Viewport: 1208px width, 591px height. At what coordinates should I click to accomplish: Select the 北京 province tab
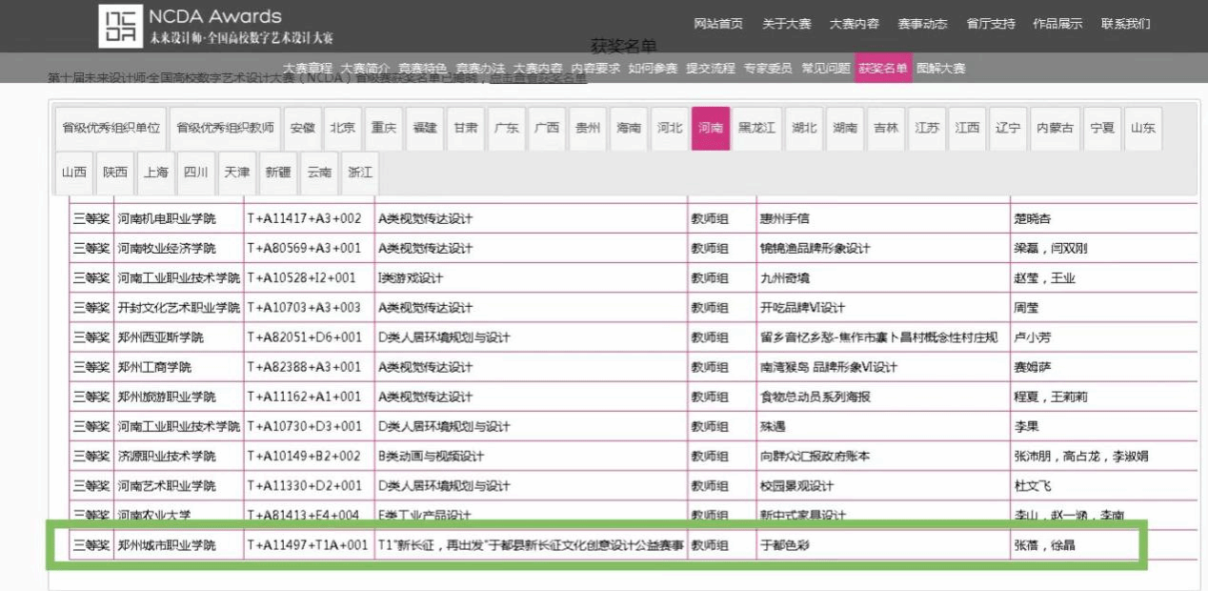point(342,128)
